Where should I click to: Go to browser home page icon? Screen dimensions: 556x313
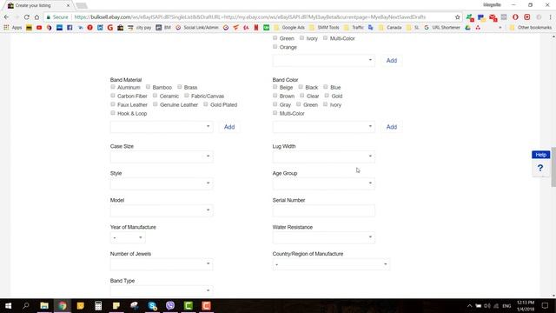point(36,17)
